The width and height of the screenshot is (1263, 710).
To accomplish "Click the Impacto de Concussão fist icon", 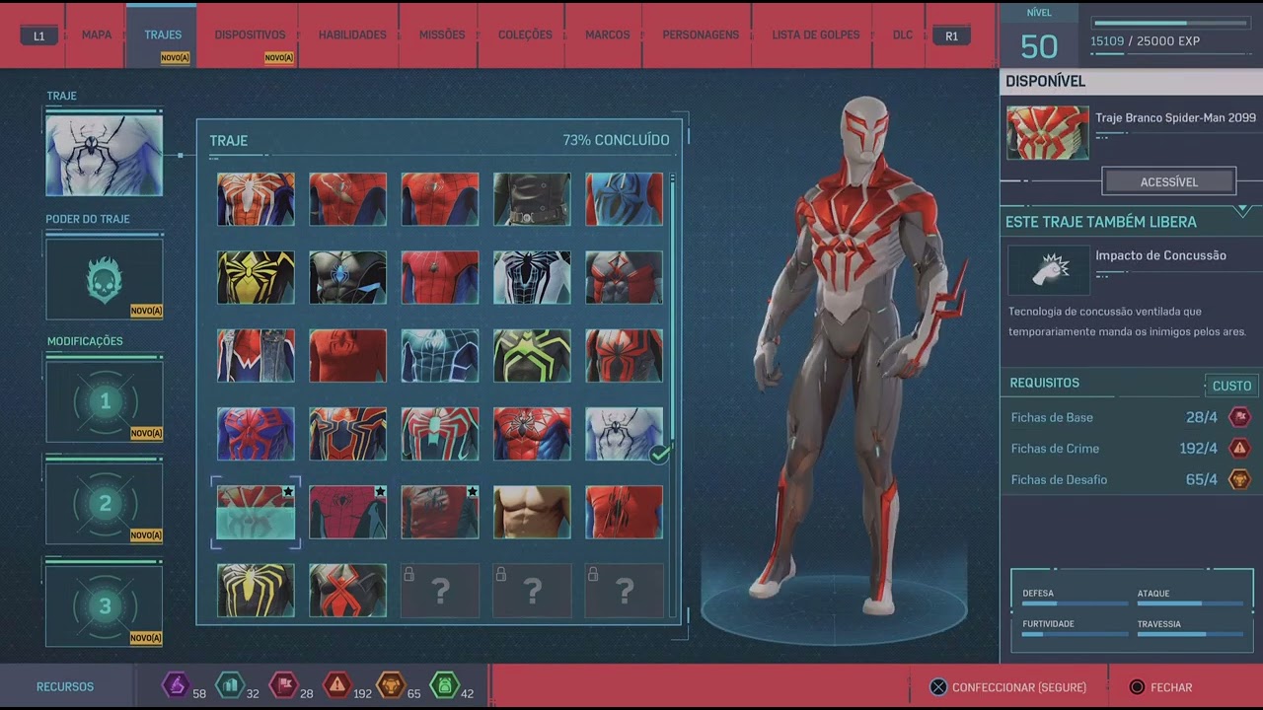I will click(x=1048, y=269).
